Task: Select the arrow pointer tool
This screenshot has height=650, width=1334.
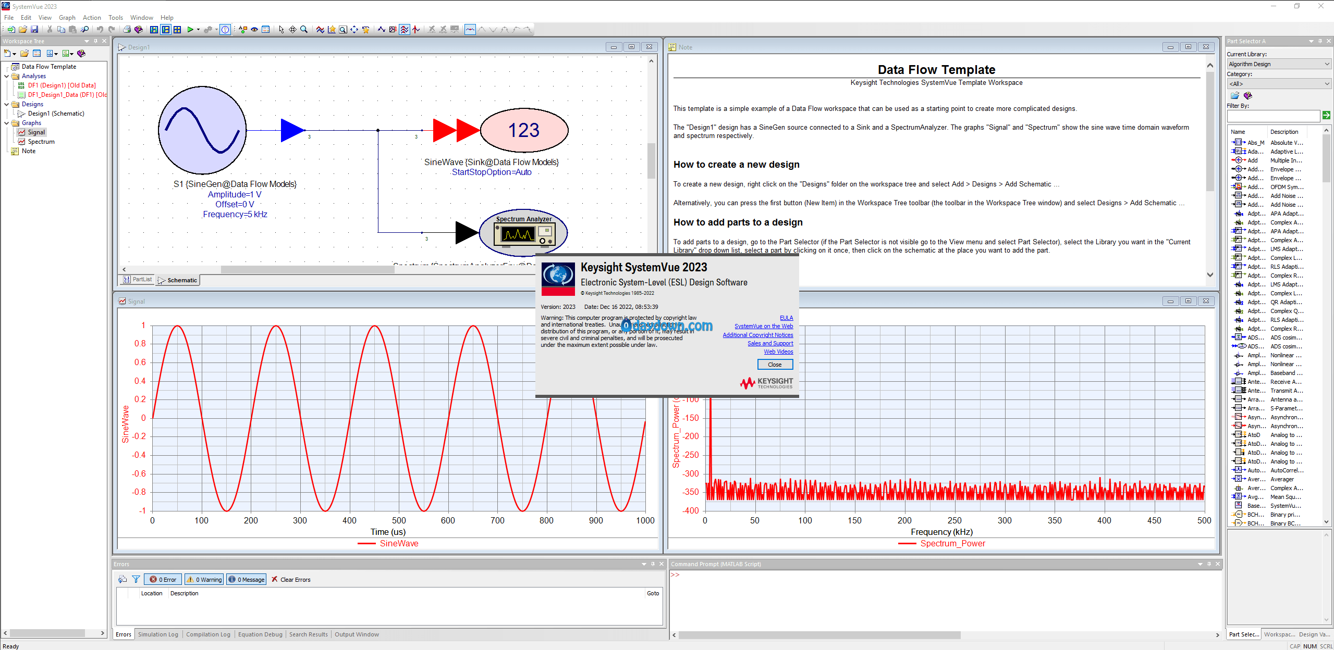Action: (x=282, y=30)
